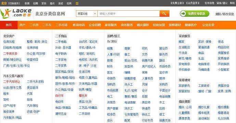The image size is (236, 123).
Task: Open the 企业招聘 navigation tab
Action: (x=95, y=25)
